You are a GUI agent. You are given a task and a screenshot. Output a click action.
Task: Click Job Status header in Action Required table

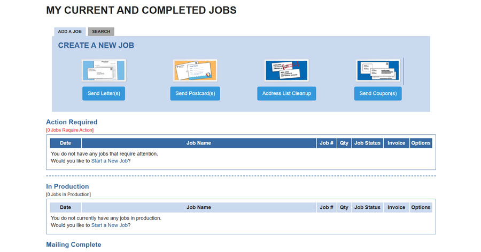pyautogui.click(x=367, y=143)
